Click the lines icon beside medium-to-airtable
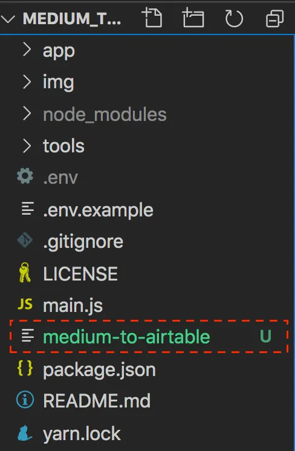The image size is (295, 451). 28,336
